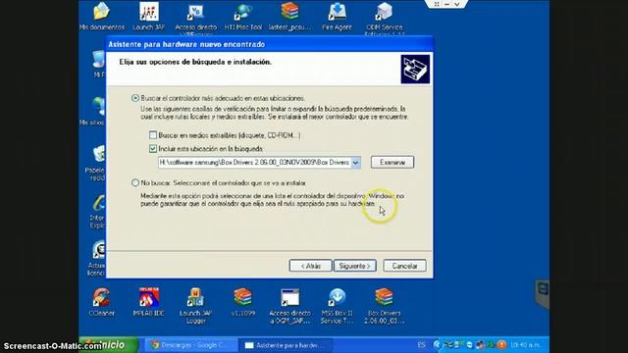Click inside the driver path text field
The height and width of the screenshot is (353, 628).
(x=255, y=163)
